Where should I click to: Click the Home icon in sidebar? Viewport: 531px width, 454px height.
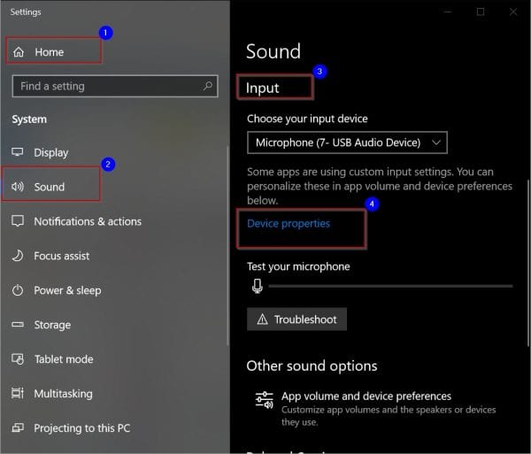tap(18, 52)
